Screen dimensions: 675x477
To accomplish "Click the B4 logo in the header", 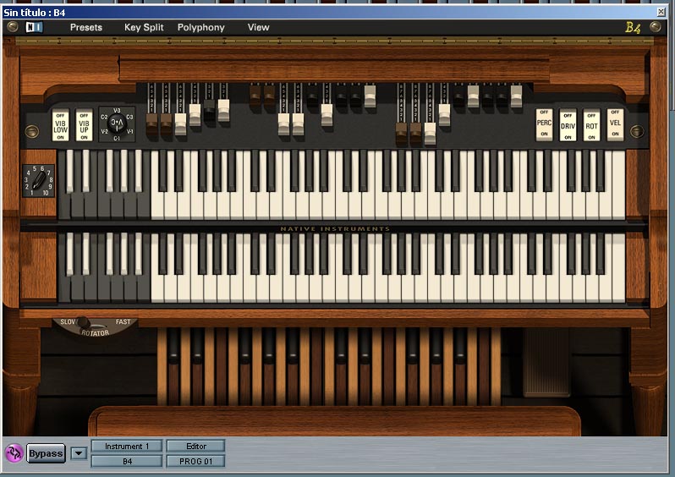I will 633,28.
